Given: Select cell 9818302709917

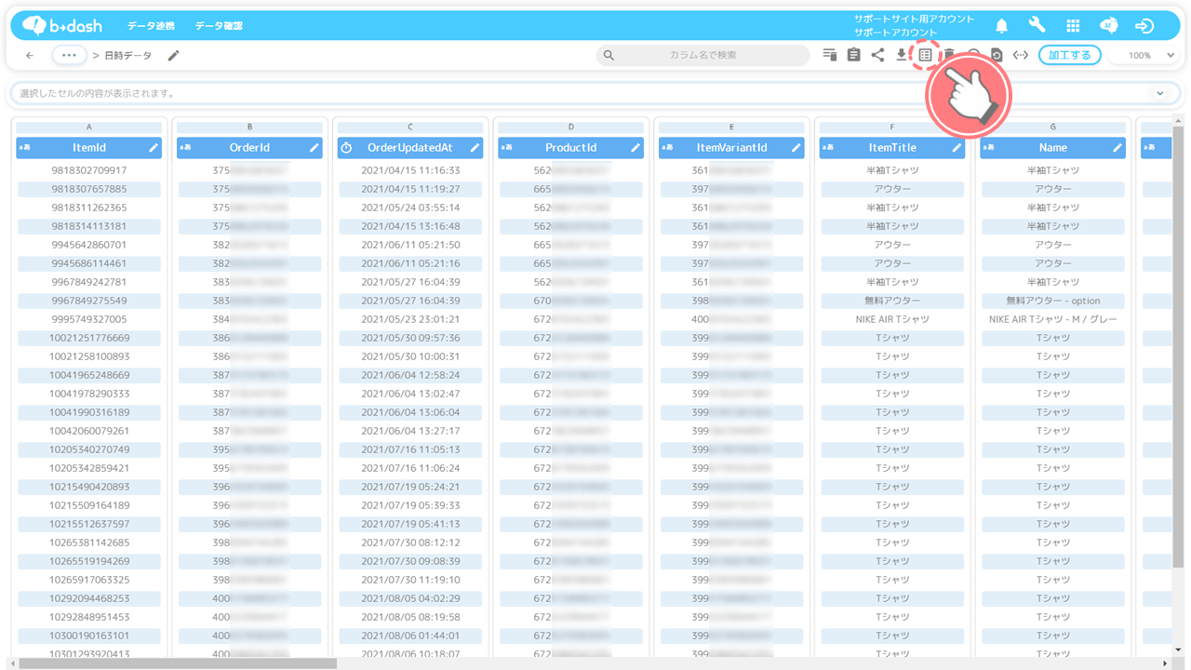Looking at the screenshot, I should point(88,171).
